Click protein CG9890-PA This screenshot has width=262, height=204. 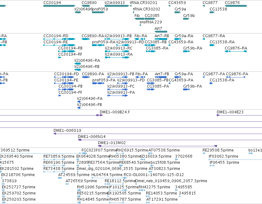tap(86, 77)
